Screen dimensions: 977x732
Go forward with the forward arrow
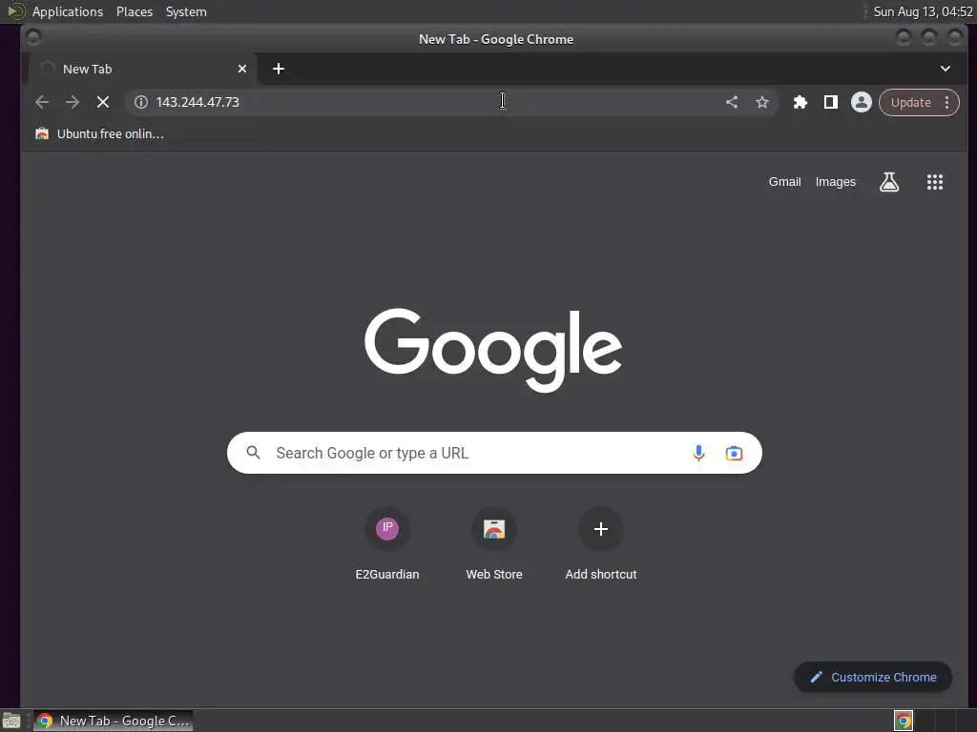click(x=73, y=102)
